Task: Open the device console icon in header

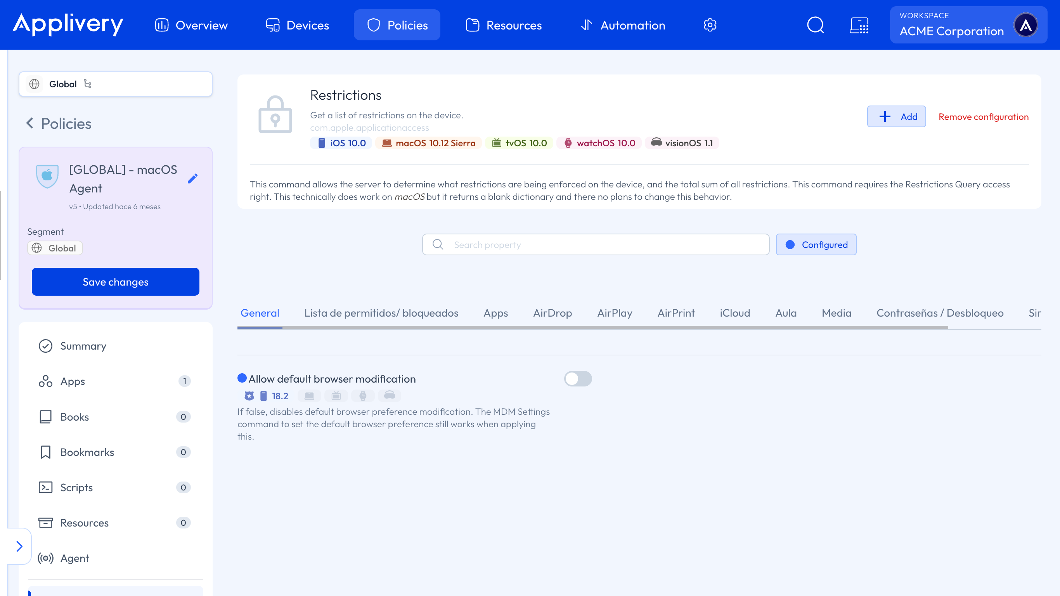Action: (x=859, y=25)
